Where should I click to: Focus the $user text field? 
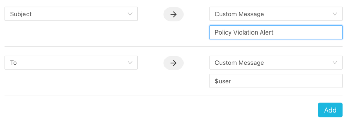[276, 81]
